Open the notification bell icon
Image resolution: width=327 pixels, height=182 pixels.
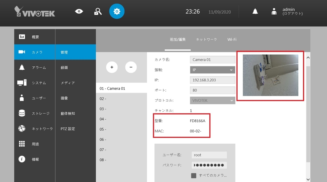coord(255,11)
